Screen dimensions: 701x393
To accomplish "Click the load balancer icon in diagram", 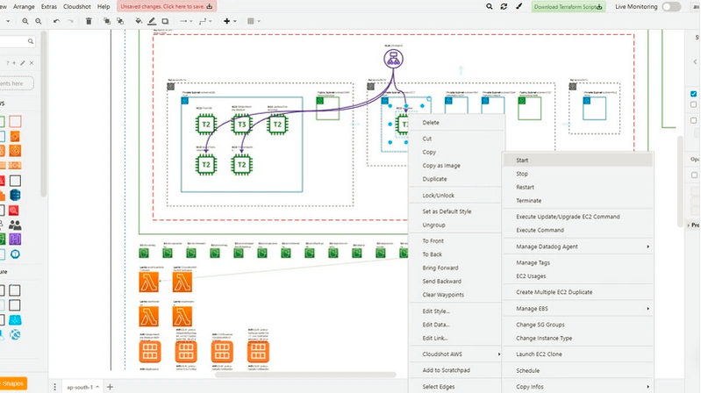I will tap(391, 59).
